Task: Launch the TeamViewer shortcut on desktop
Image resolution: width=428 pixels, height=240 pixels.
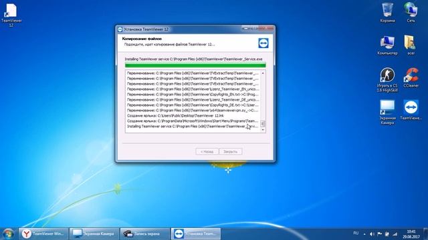Action: (x=411, y=109)
